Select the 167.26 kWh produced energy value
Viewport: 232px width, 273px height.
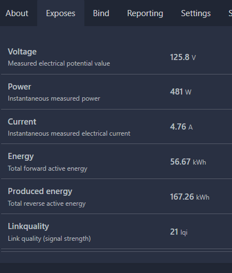[x=190, y=197]
